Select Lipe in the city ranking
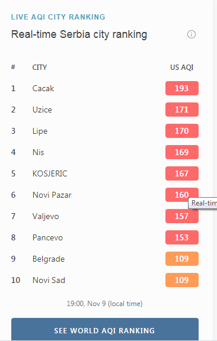Image resolution: width=217 pixels, height=341 pixels. coord(40,131)
